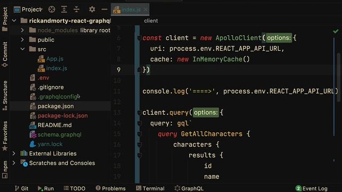The height and width of the screenshot is (192, 342).
Task: Close the index.js editor tab
Action: click(146, 10)
